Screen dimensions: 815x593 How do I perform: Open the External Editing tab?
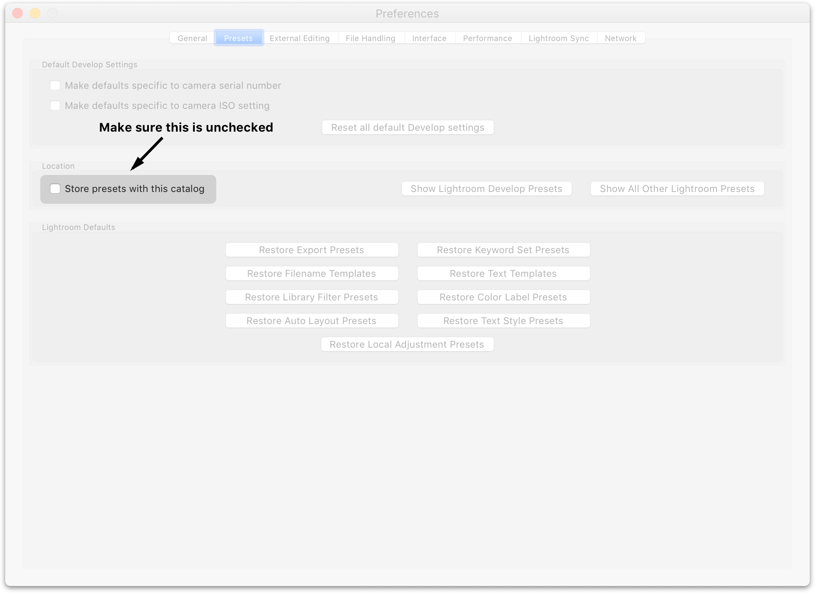click(299, 38)
